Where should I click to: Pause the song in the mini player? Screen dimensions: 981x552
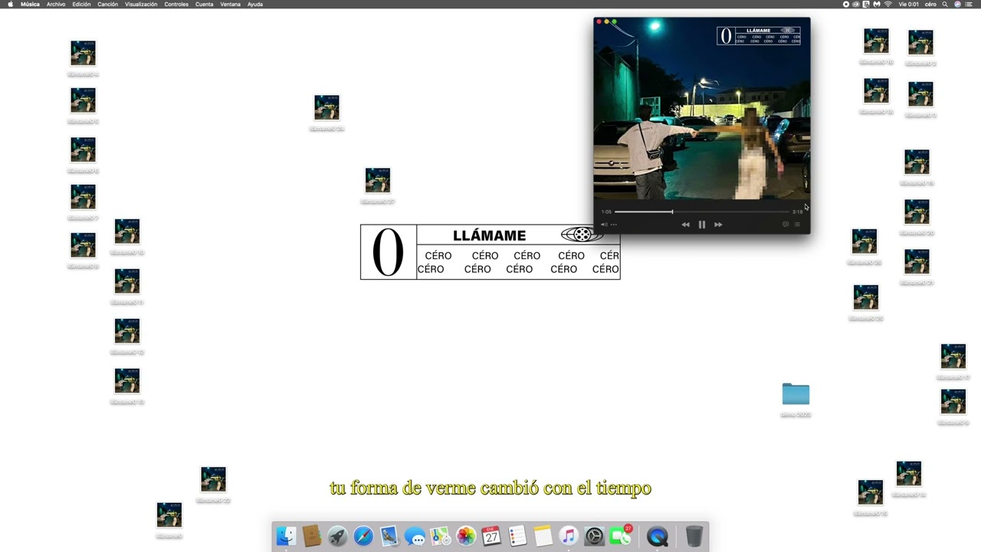(701, 225)
